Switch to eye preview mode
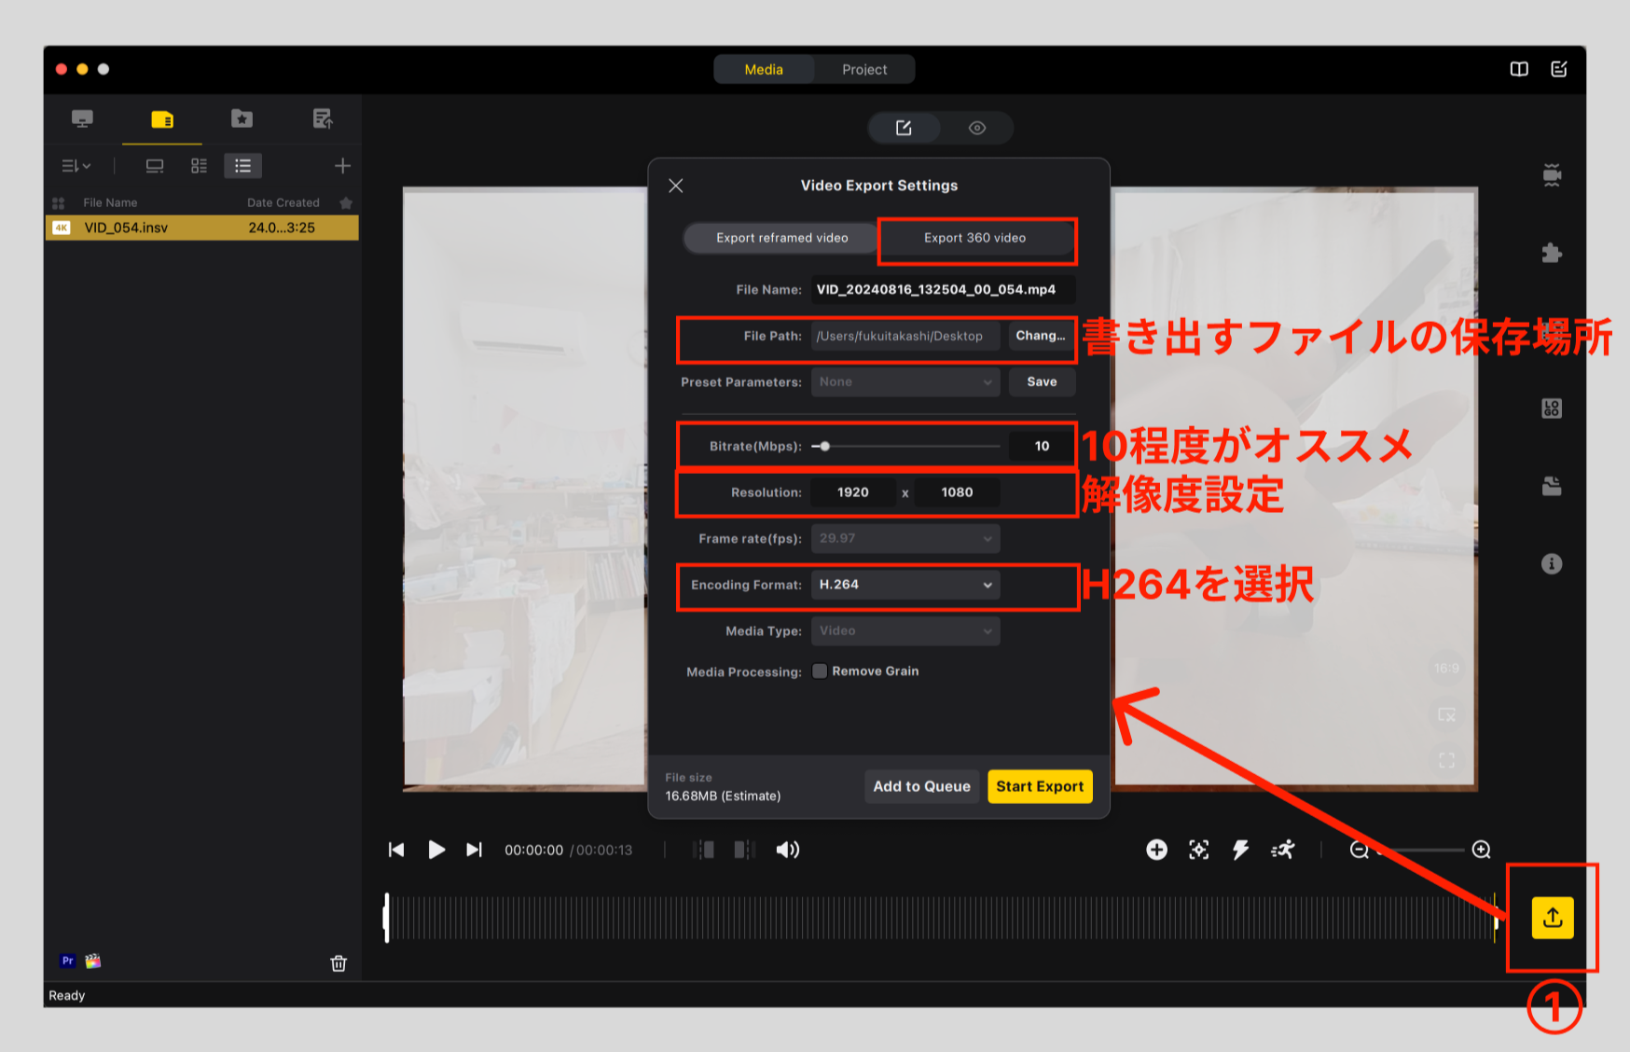The height and width of the screenshot is (1052, 1630). point(976,128)
